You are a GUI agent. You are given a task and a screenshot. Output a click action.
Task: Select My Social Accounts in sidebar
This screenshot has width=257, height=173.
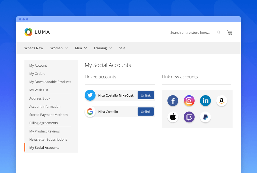[x=44, y=147]
